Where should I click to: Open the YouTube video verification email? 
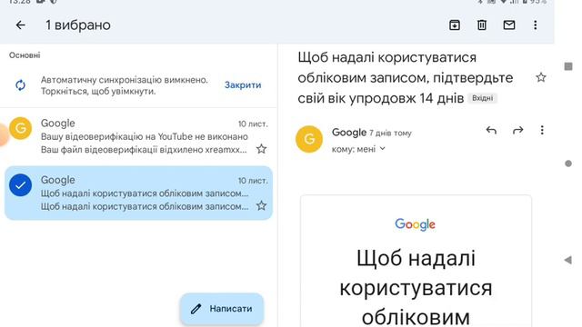coord(138,136)
